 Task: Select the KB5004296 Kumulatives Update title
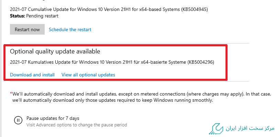pyautogui.click(x=113, y=62)
